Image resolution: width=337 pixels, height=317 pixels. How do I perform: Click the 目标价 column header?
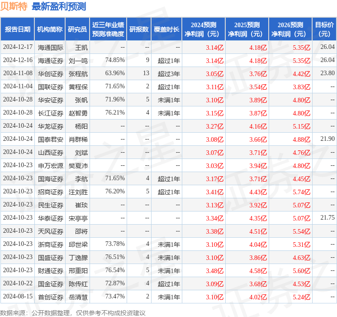coord(324,29)
